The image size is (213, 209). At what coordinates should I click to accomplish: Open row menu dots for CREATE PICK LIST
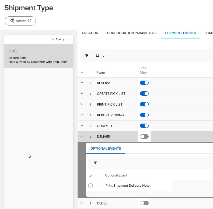click(x=90, y=94)
